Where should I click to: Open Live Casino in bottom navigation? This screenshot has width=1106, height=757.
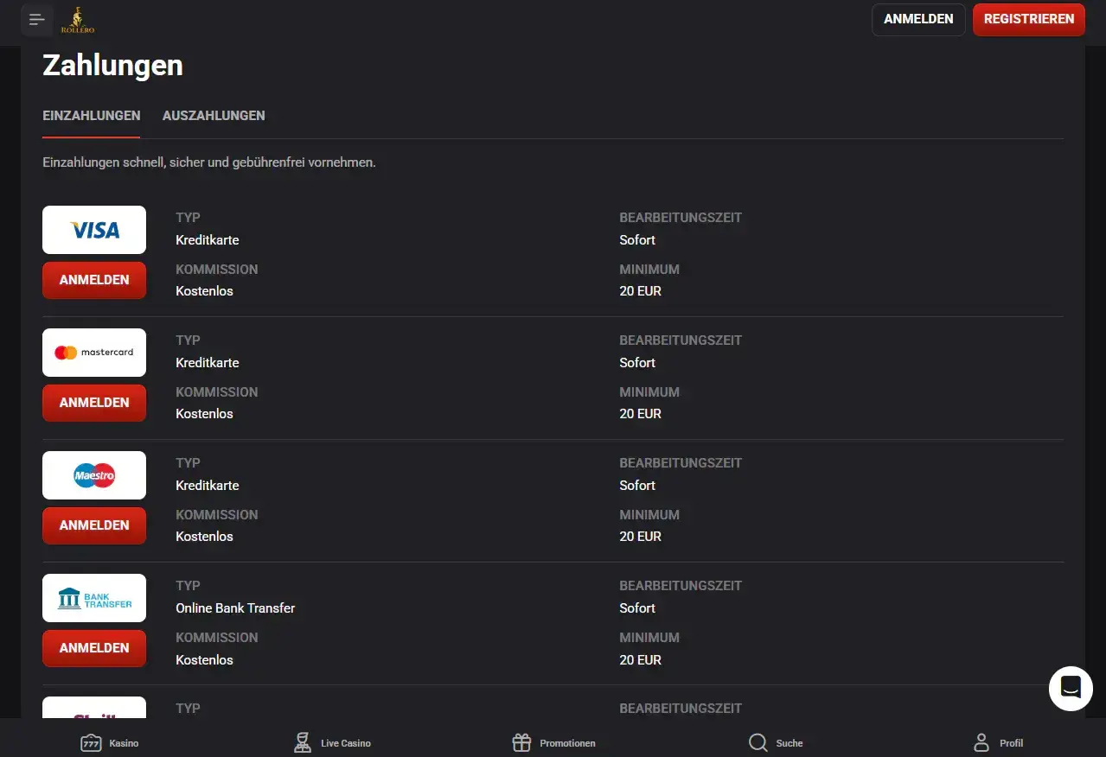332,743
